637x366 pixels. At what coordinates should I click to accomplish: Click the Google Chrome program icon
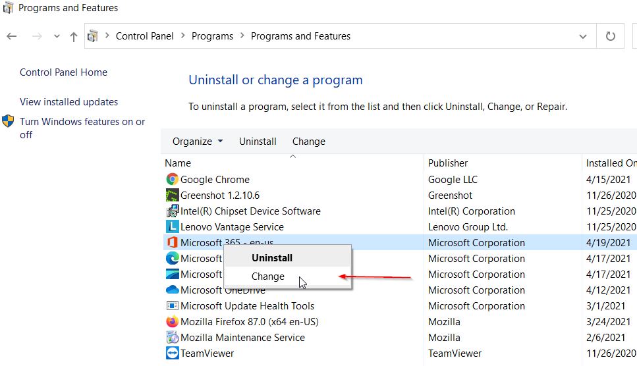172,179
